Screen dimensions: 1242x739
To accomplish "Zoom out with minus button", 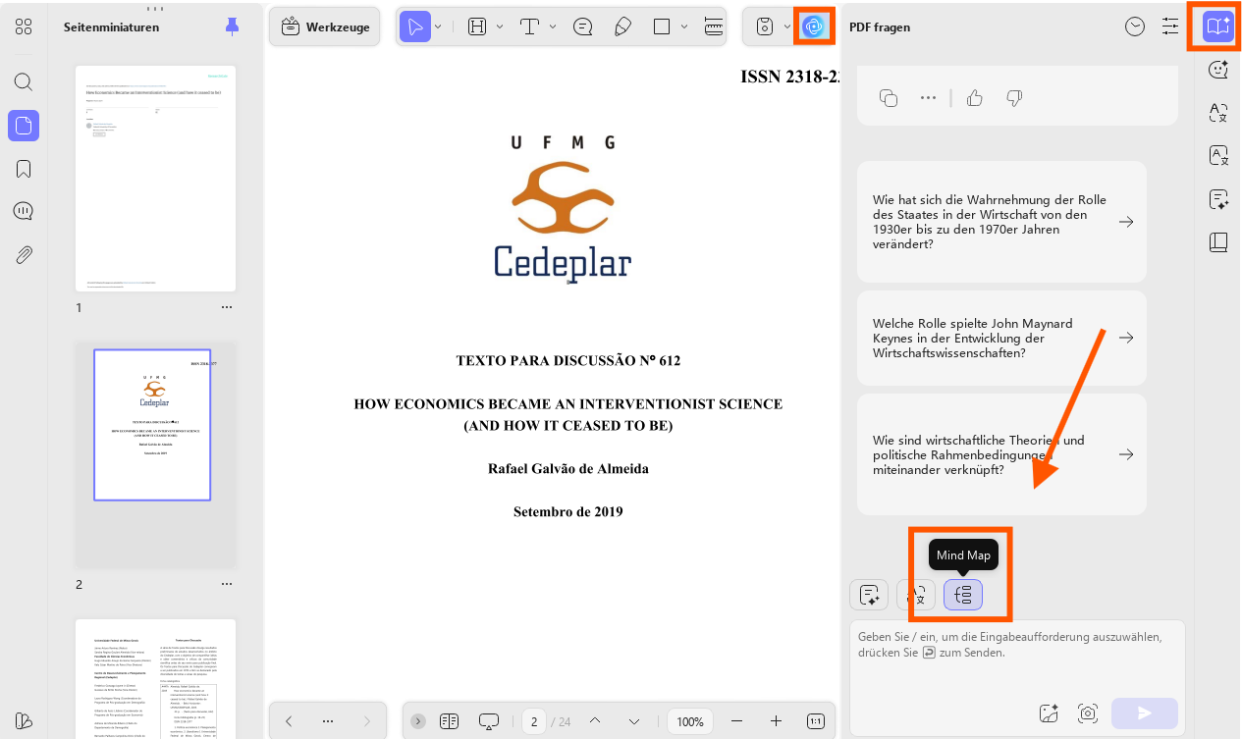I will [x=737, y=721].
